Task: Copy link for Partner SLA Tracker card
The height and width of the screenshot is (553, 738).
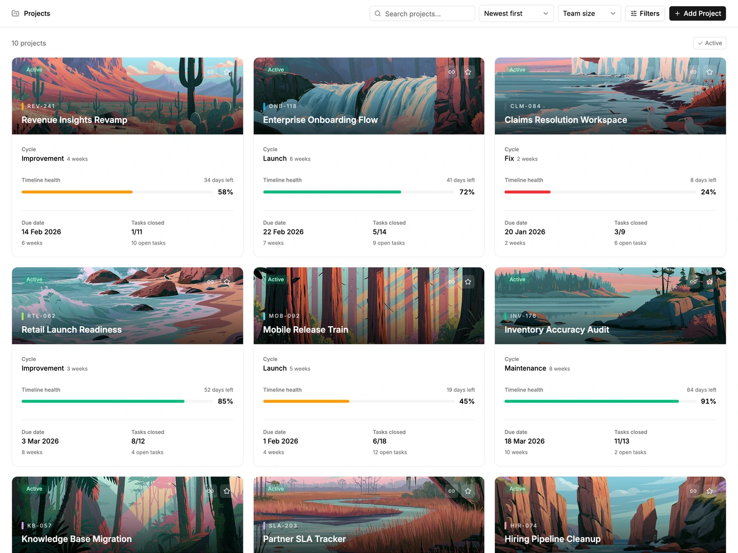Action: point(452,491)
